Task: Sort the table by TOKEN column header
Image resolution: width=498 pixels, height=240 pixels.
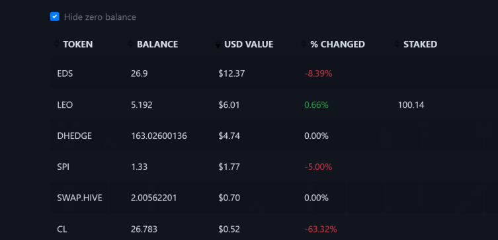Action: click(78, 44)
